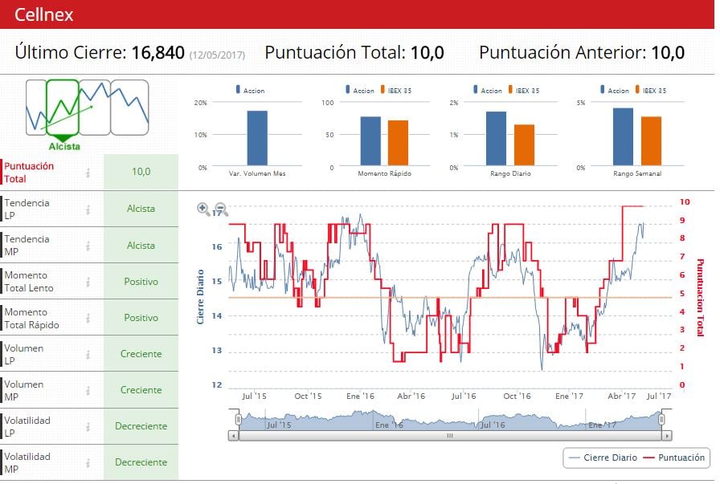Click blue bar in Var. Volumen Mes chart
The image size is (720, 484).
(257, 138)
